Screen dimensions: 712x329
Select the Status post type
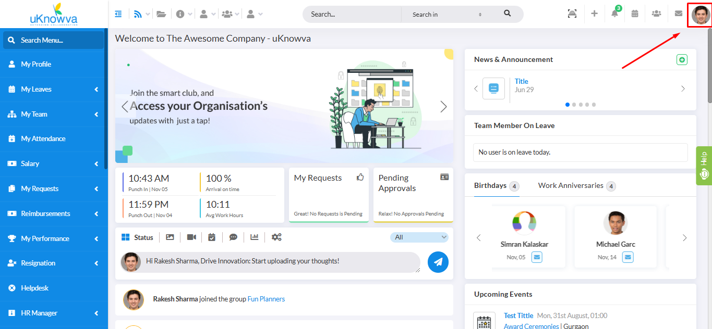[138, 237]
